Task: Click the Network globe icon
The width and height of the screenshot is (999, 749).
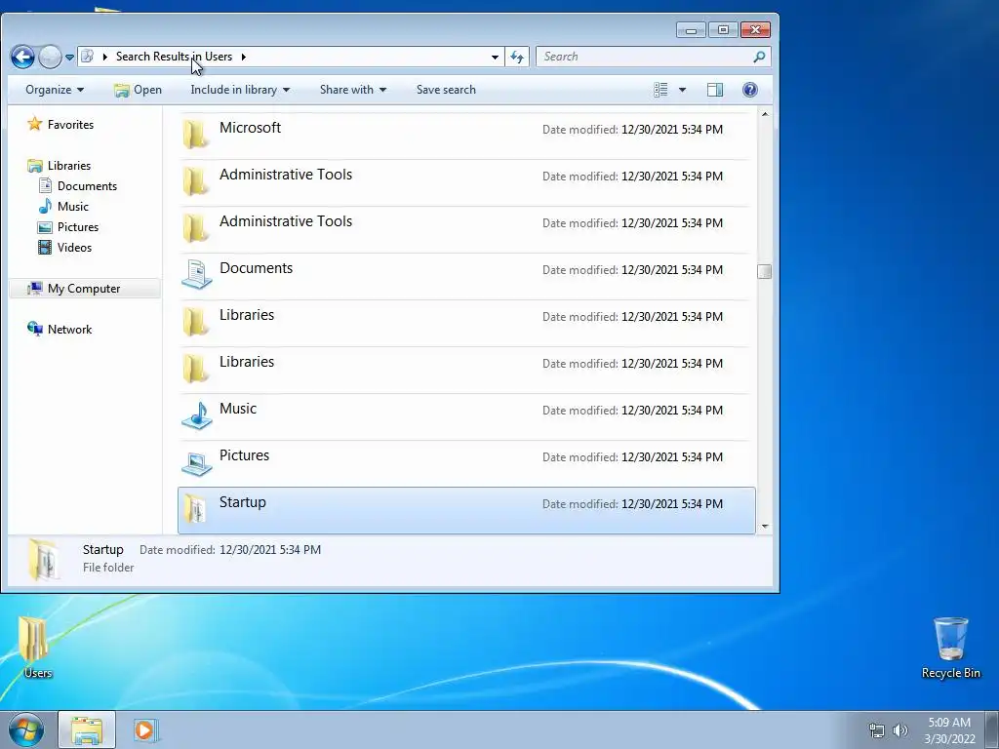Action: pyautogui.click(x=34, y=329)
